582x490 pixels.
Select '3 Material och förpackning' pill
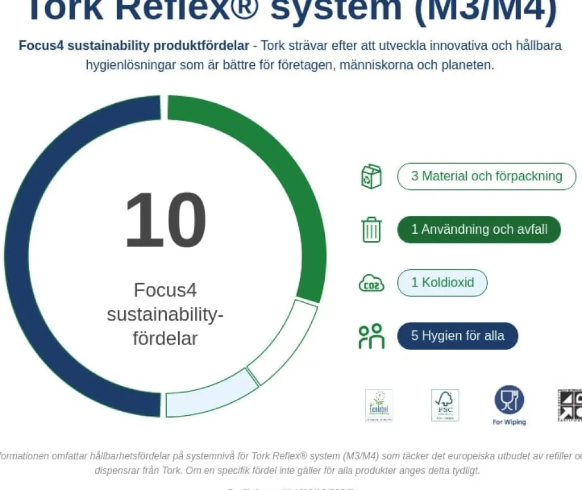pyautogui.click(x=486, y=176)
